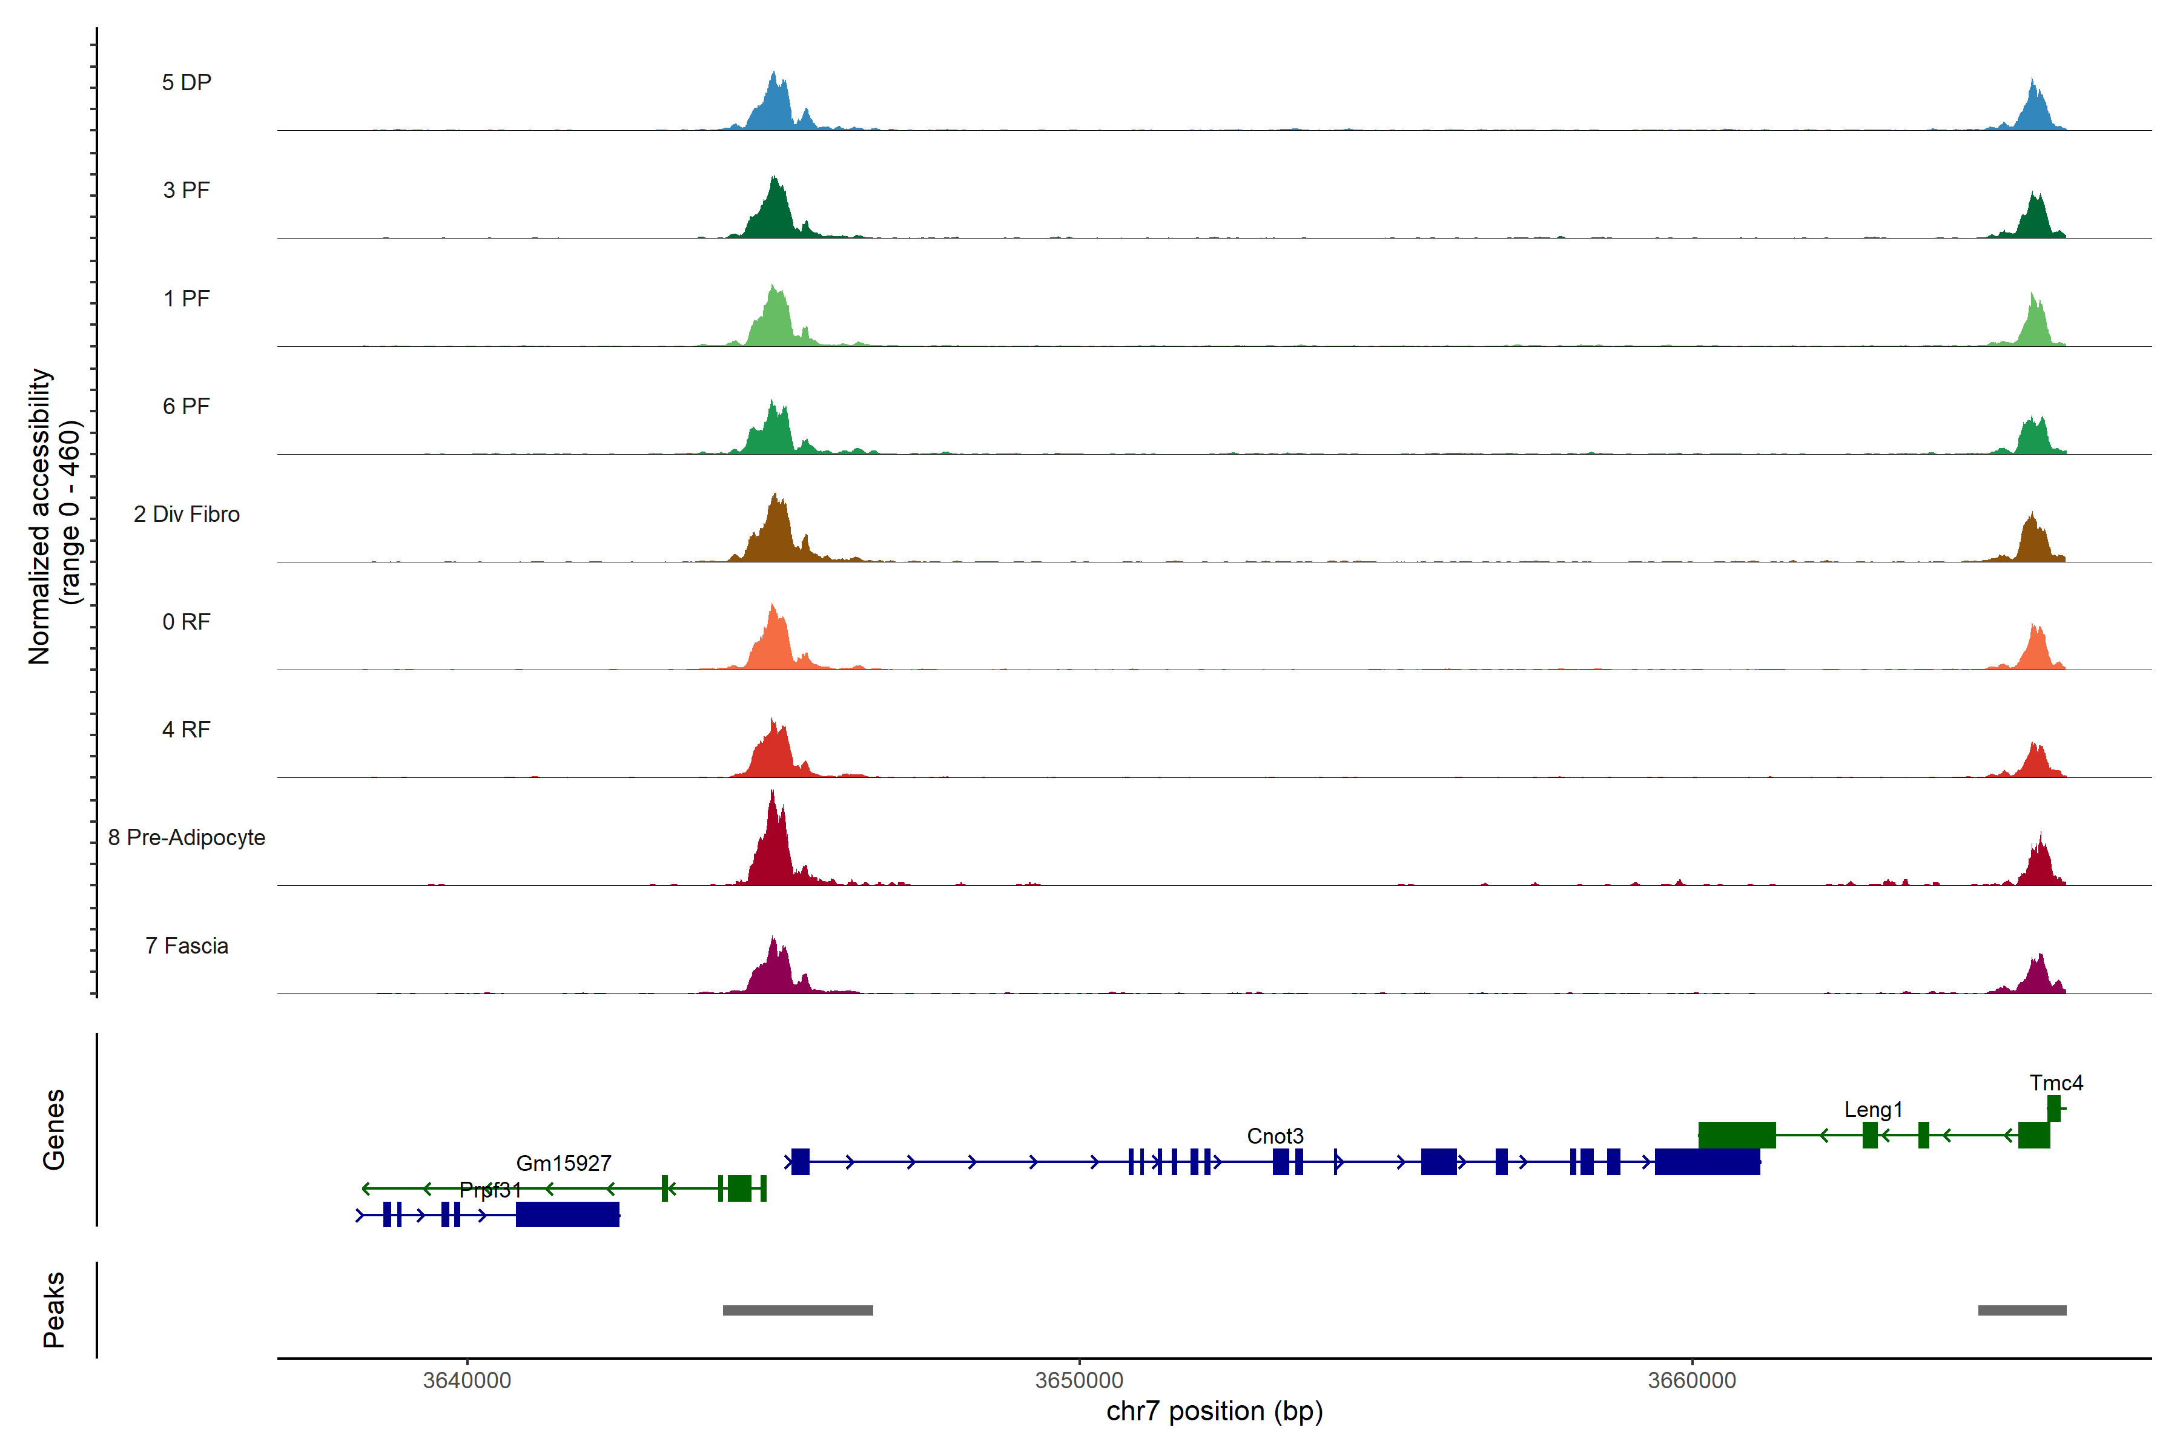Click the left gray peak bar
The image size is (2180, 1453).
point(797,1310)
